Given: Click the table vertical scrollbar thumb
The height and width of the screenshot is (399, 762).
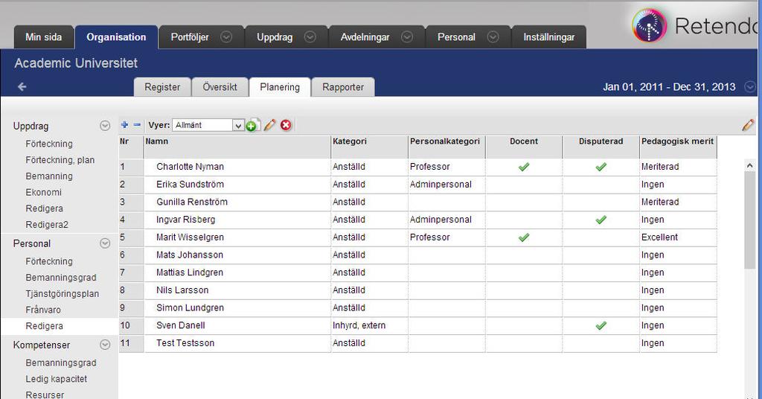Looking at the screenshot, I should click(749, 219).
